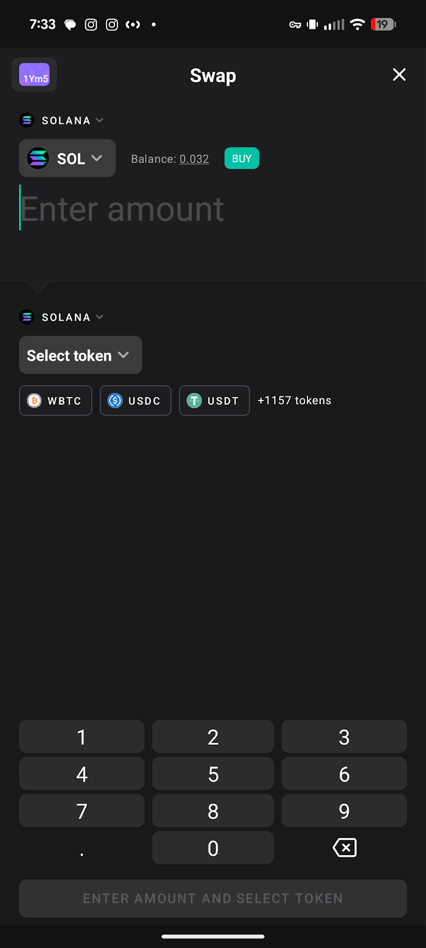Tap the 0.032 balance link

[x=194, y=159]
